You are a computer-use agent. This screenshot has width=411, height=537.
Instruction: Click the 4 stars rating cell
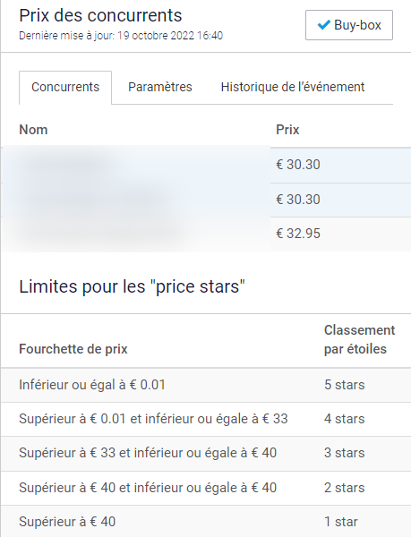[x=344, y=419]
